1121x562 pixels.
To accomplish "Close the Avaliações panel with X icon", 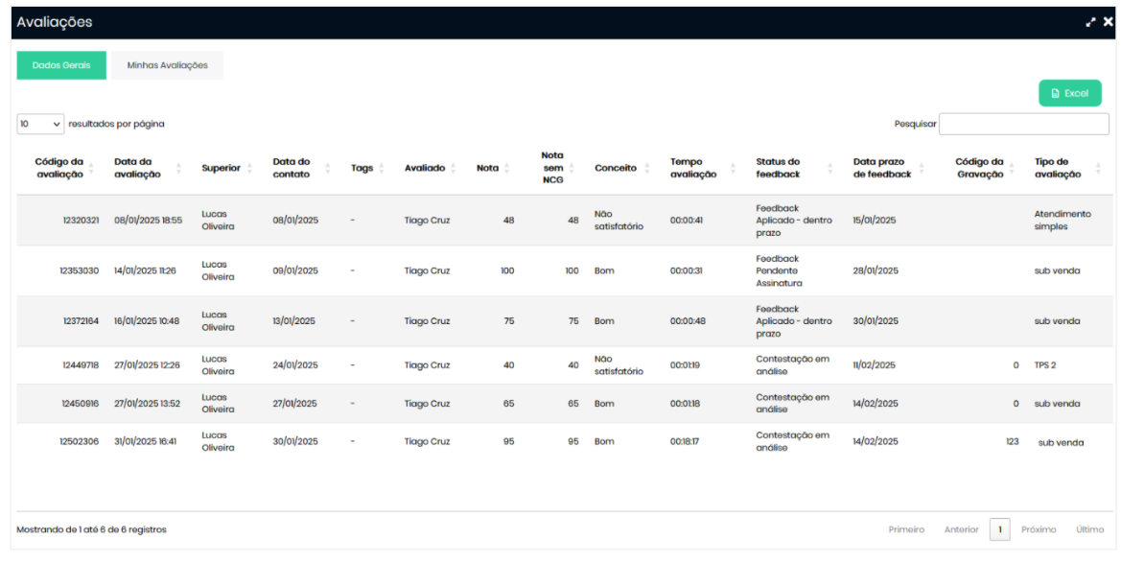I will (x=1109, y=22).
